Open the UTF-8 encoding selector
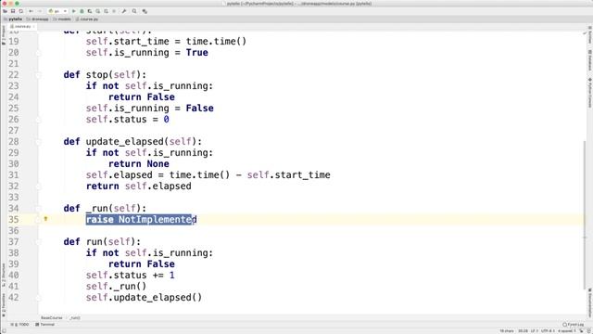Image resolution: width=593 pixels, height=334 pixels. (x=548, y=331)
